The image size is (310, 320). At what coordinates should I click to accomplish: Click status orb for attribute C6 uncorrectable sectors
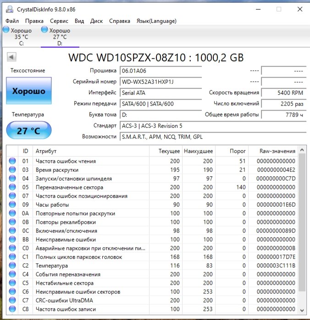coord(12,292)
